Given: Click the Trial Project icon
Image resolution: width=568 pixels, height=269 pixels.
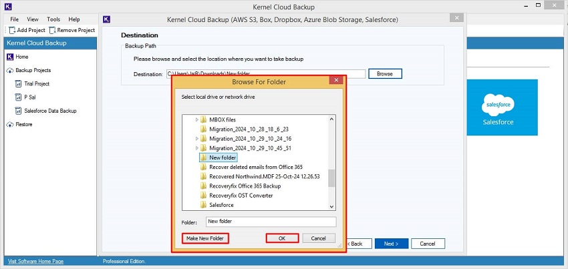Looking at the screenshot, I should [19, 83].
